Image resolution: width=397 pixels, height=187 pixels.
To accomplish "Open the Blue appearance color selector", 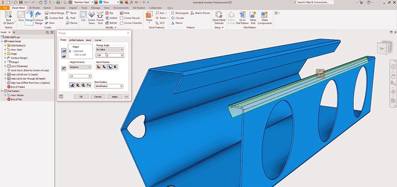I will [x=109, y=2].
